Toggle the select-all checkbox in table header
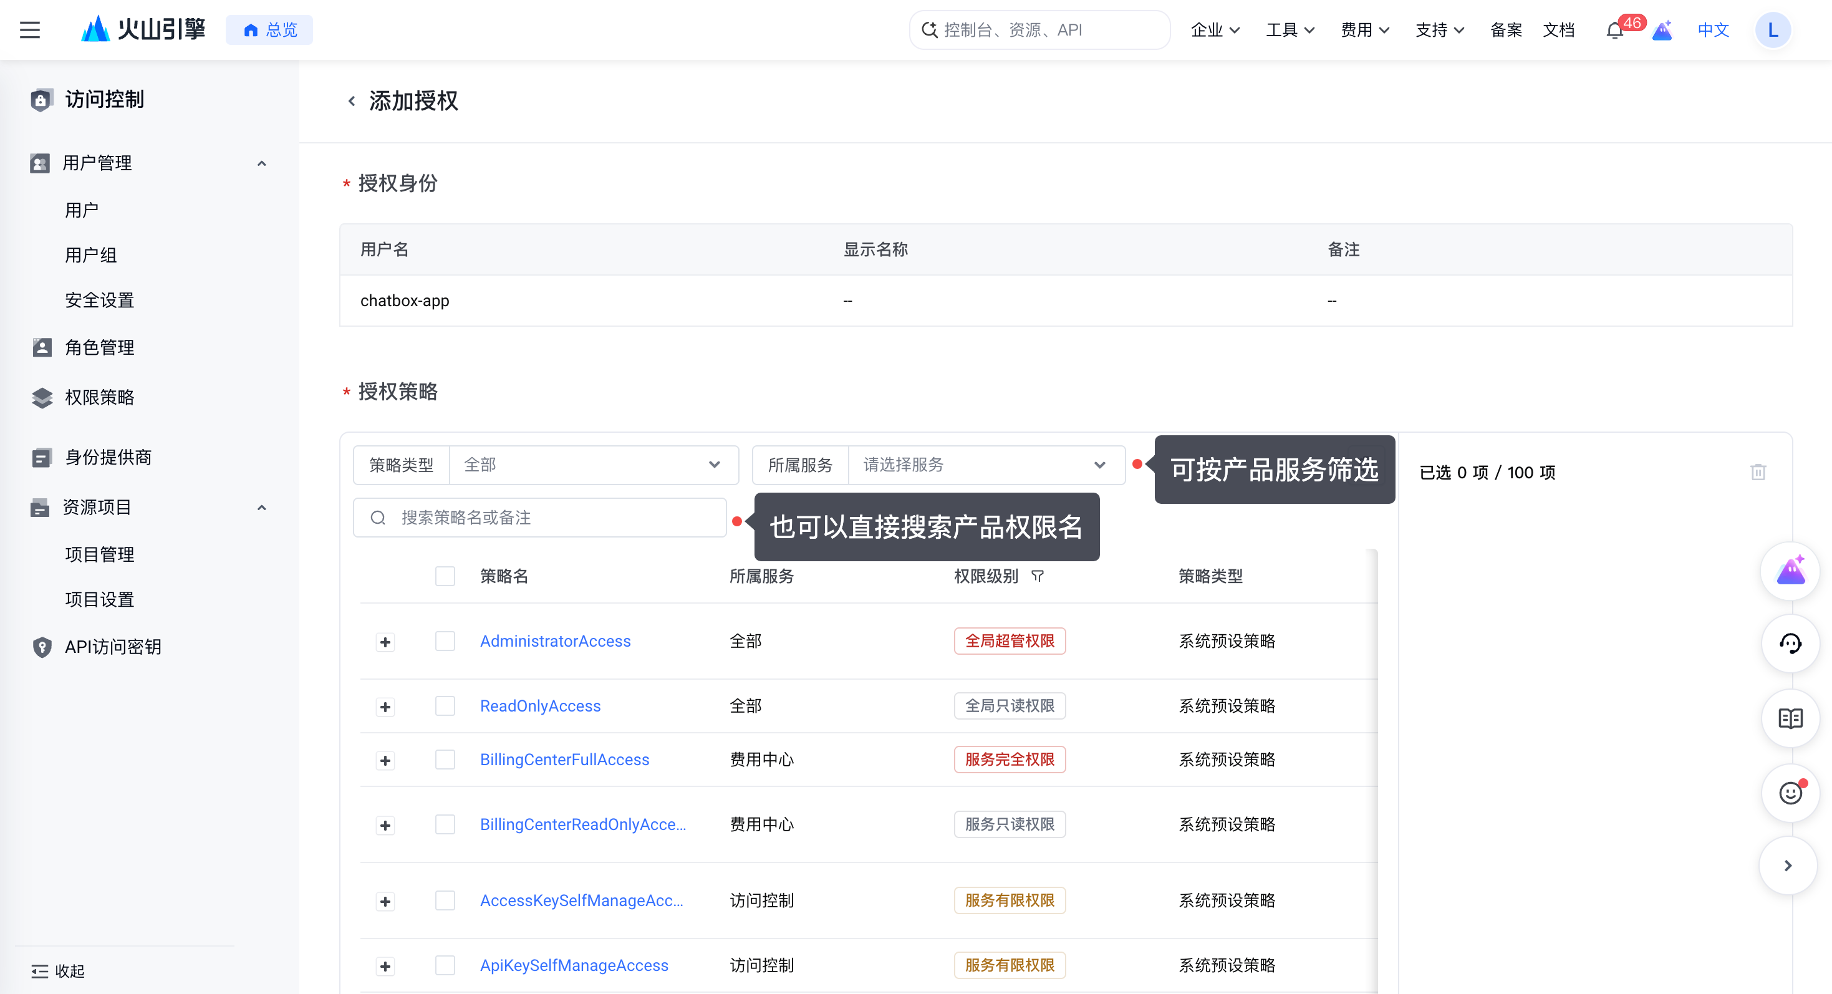Viewport: 1832px width, 994px height. click(445, 576)
